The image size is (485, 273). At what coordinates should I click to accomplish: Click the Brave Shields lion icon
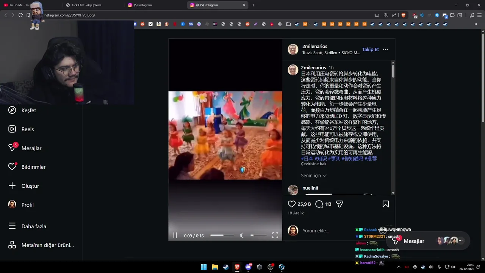tap(403, 15)
